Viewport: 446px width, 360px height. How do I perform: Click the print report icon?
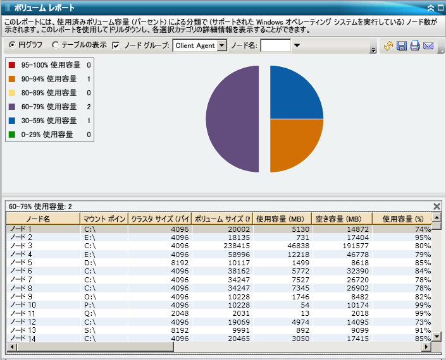[415, 46]
